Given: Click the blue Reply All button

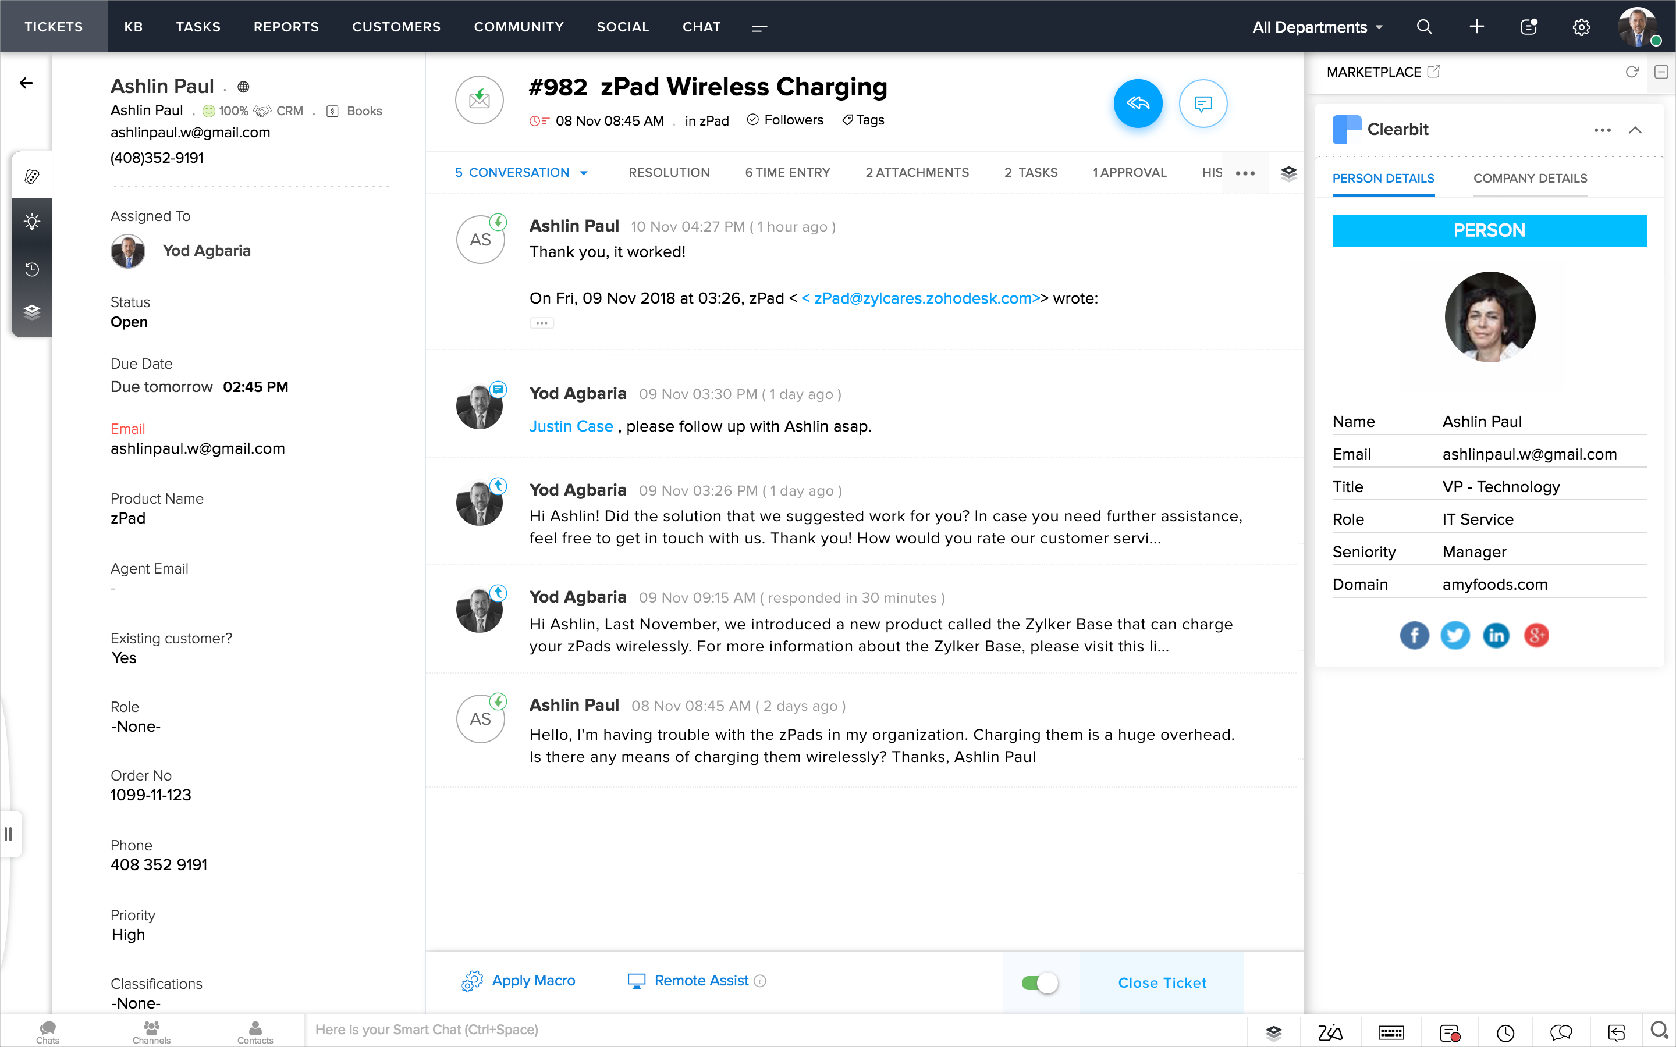Looking at the screenshot, I should [x=1137, y=104].
